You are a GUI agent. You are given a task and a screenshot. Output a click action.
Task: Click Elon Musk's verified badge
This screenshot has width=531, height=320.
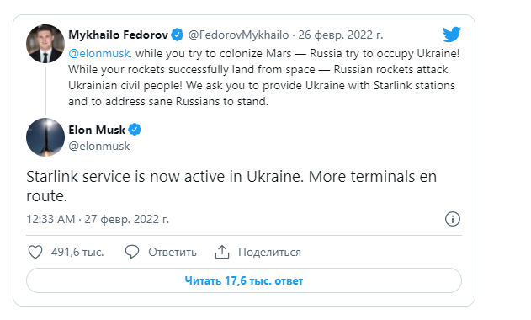(135, 130)
